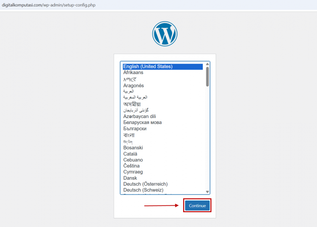Choose Afrikaans from the language list
The width and height of the screenshot is (317, 227).
[x=163, y=72]
